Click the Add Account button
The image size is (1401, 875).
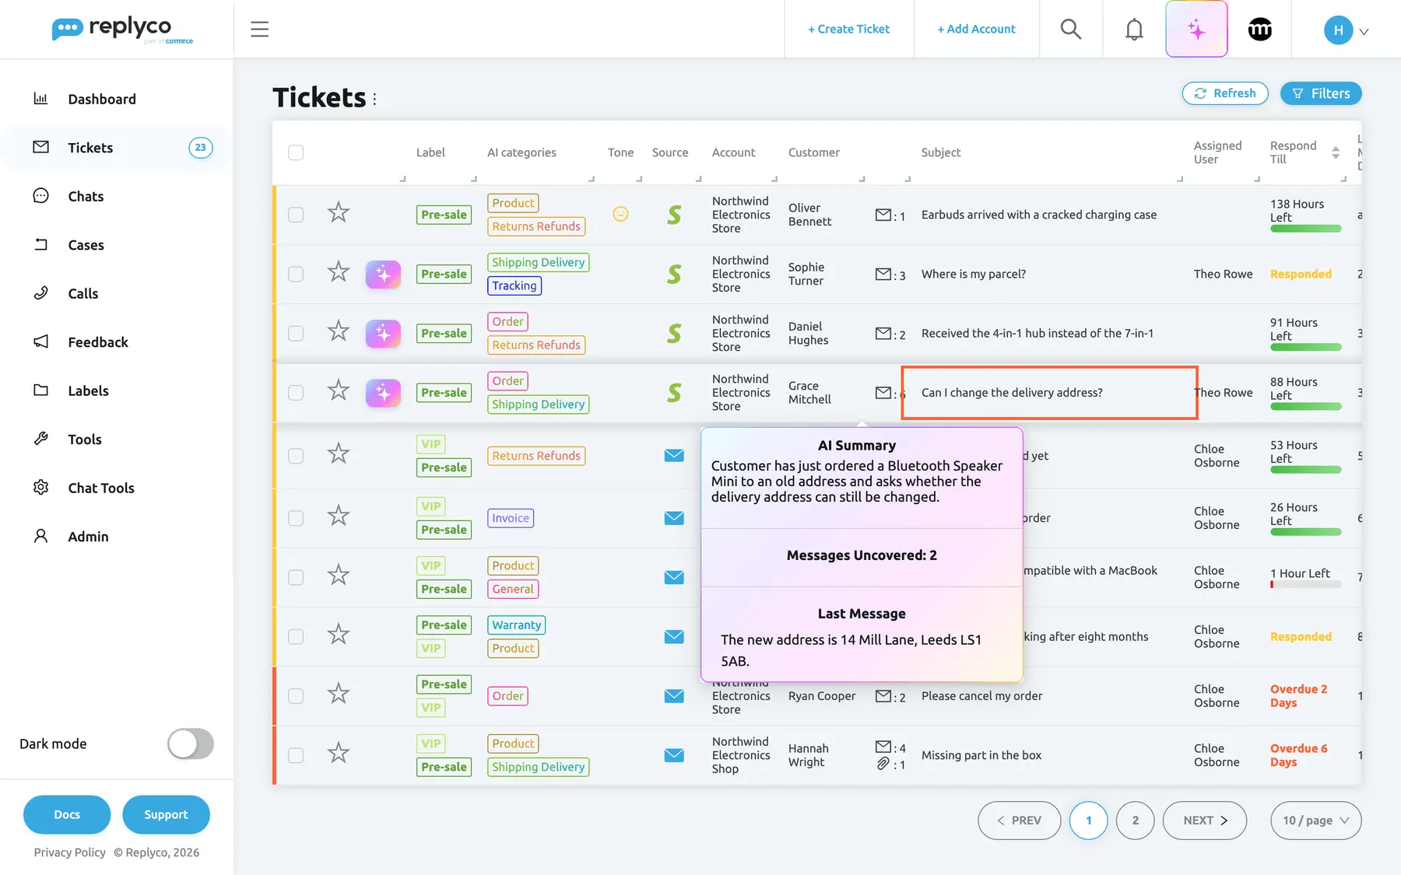tap(977, 29)
